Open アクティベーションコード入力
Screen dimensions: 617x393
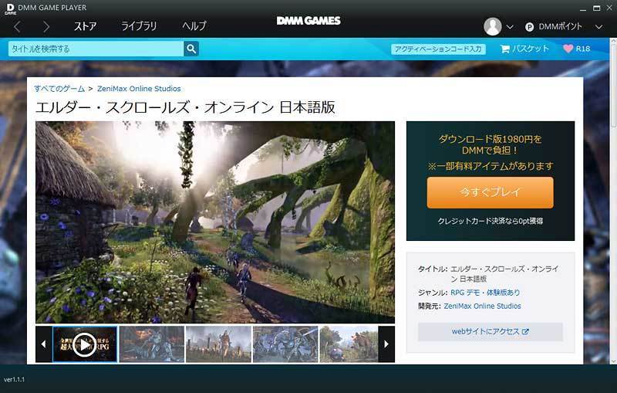tap(438, 49)
